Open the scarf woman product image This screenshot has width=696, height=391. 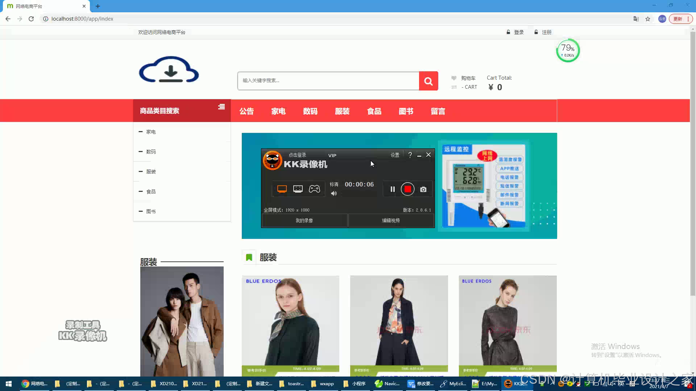[x=290, y=326]
